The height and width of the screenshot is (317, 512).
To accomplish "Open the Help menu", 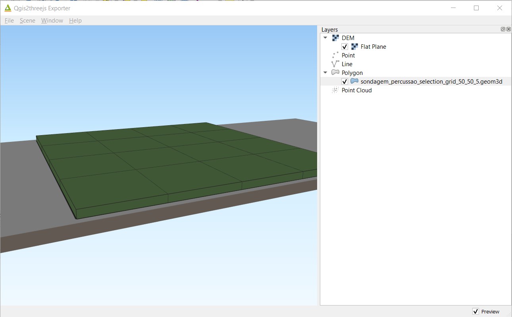I will [75, 21].
